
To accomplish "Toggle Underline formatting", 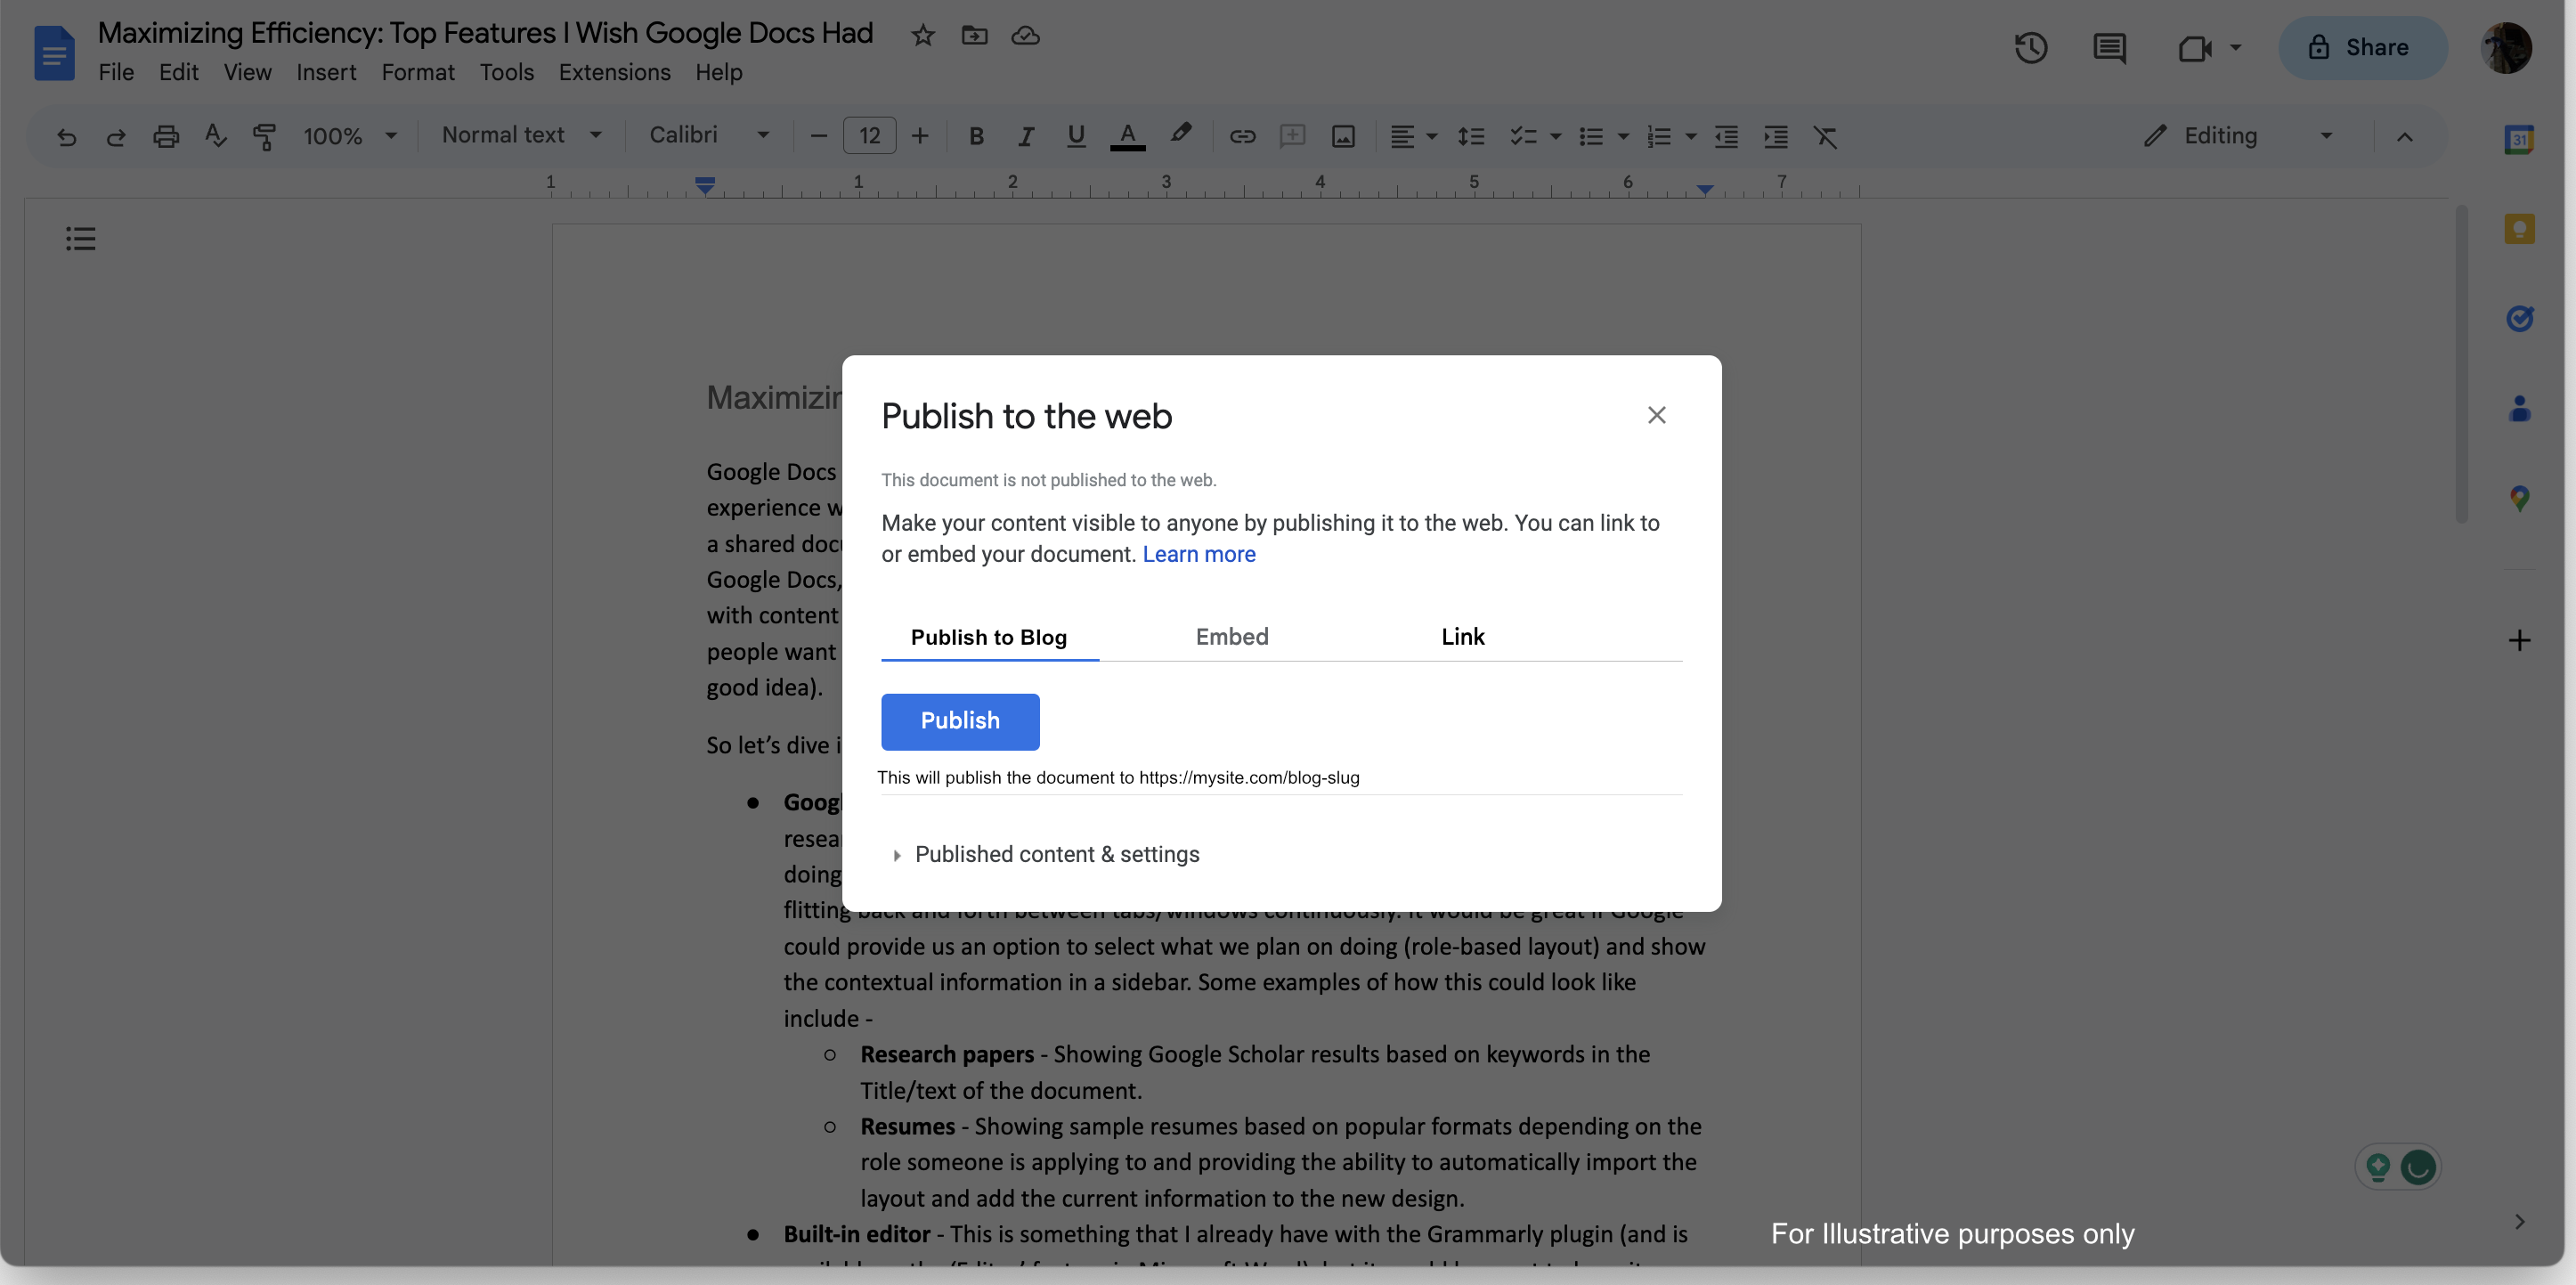I will [x=1076, y=136].
